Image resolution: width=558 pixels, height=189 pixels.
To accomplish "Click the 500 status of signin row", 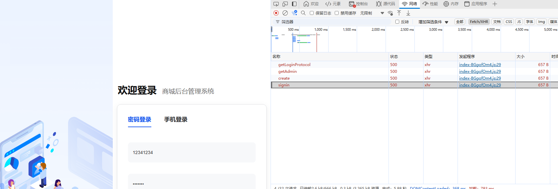I will pyautogui.click(x=394, y=85).
